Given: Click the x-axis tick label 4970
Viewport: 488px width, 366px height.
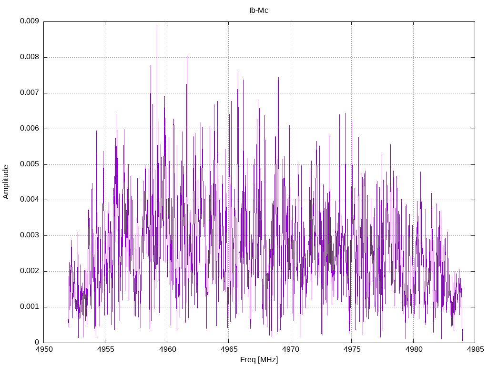Looking at the screenshot, I should [x=290, y=349].
